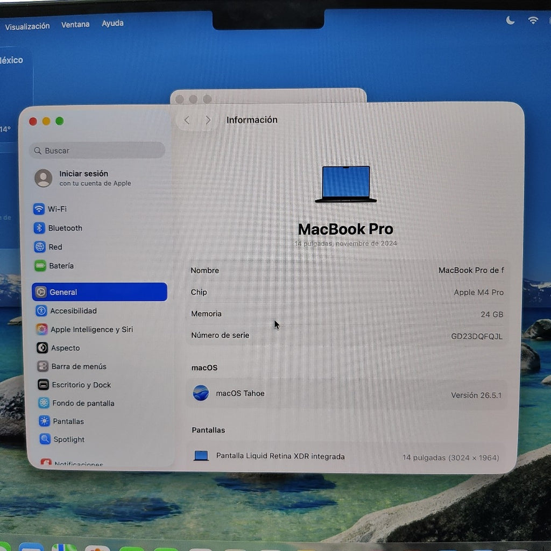
Task: Click the Número de serie label
Action: (220, 335)
